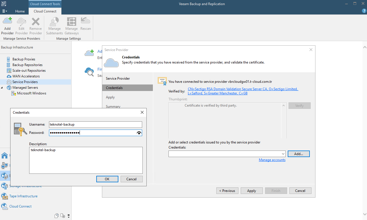Click the Add... credentials button
The height and width of the screenshot is (220, 367).
(x=298, y=154)
